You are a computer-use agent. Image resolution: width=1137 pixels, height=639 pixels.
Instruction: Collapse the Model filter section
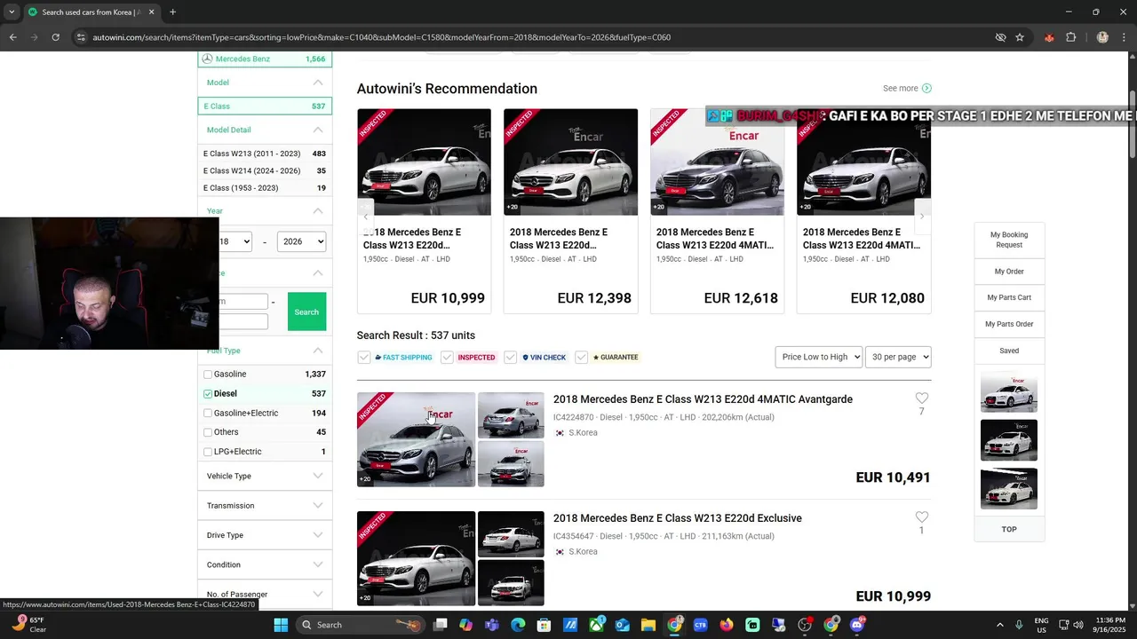pos(317,83)
